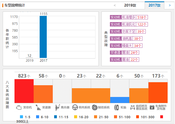Open the 发动机 噪音大 34个 fault tag
The width and height of the screenshot is (175, 124).
(126, 46)
